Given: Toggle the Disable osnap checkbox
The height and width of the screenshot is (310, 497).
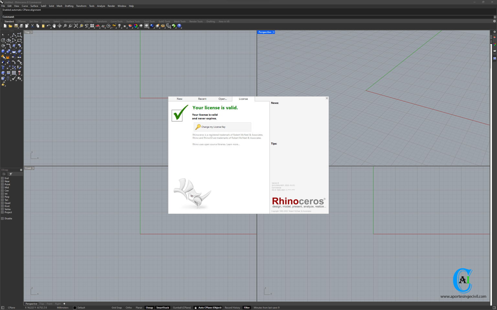Looking at the screenshot, I should coord(3,219).
